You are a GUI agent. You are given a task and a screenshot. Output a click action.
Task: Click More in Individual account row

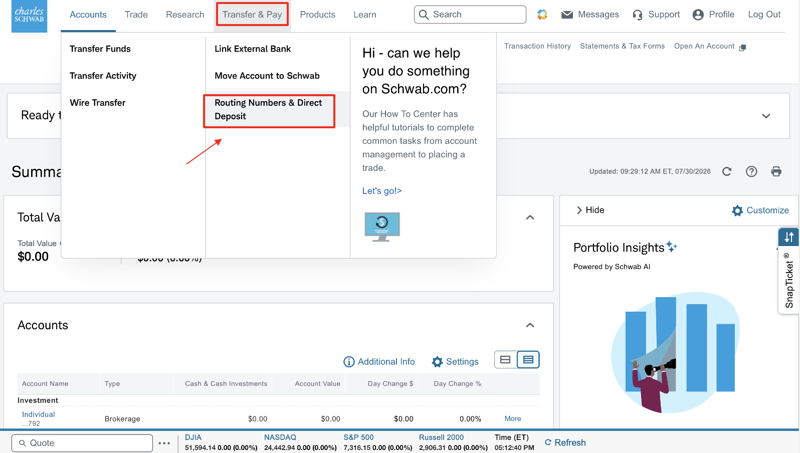513,418
